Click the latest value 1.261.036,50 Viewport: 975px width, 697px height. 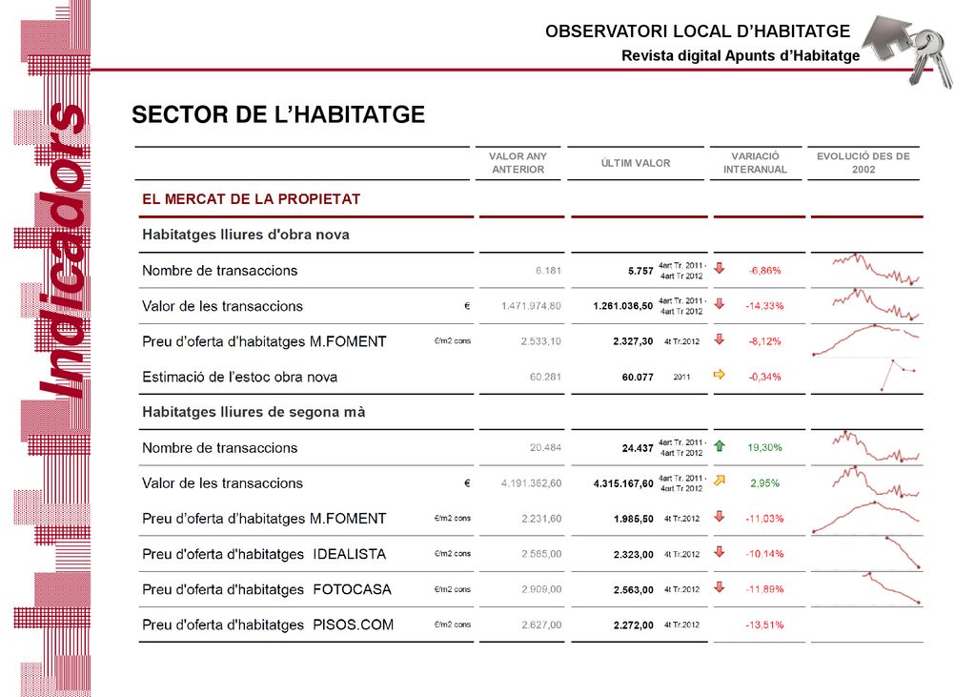(x=623, y=306)
